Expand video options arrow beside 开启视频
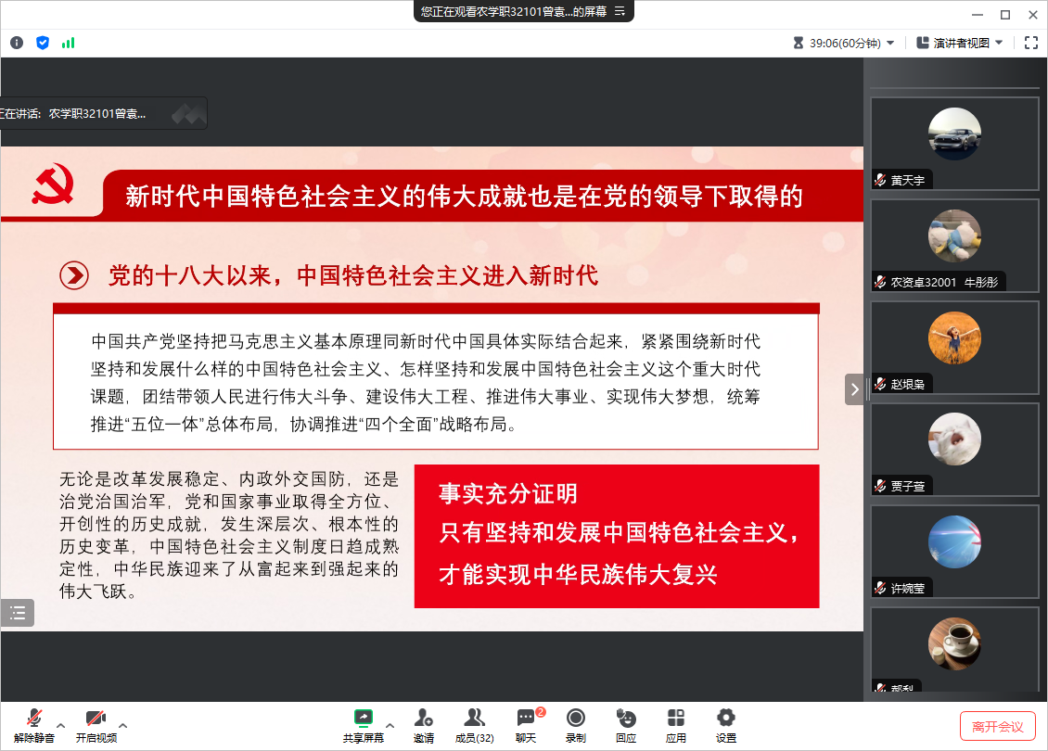1048x751 pixels. (x=122, y=725)
